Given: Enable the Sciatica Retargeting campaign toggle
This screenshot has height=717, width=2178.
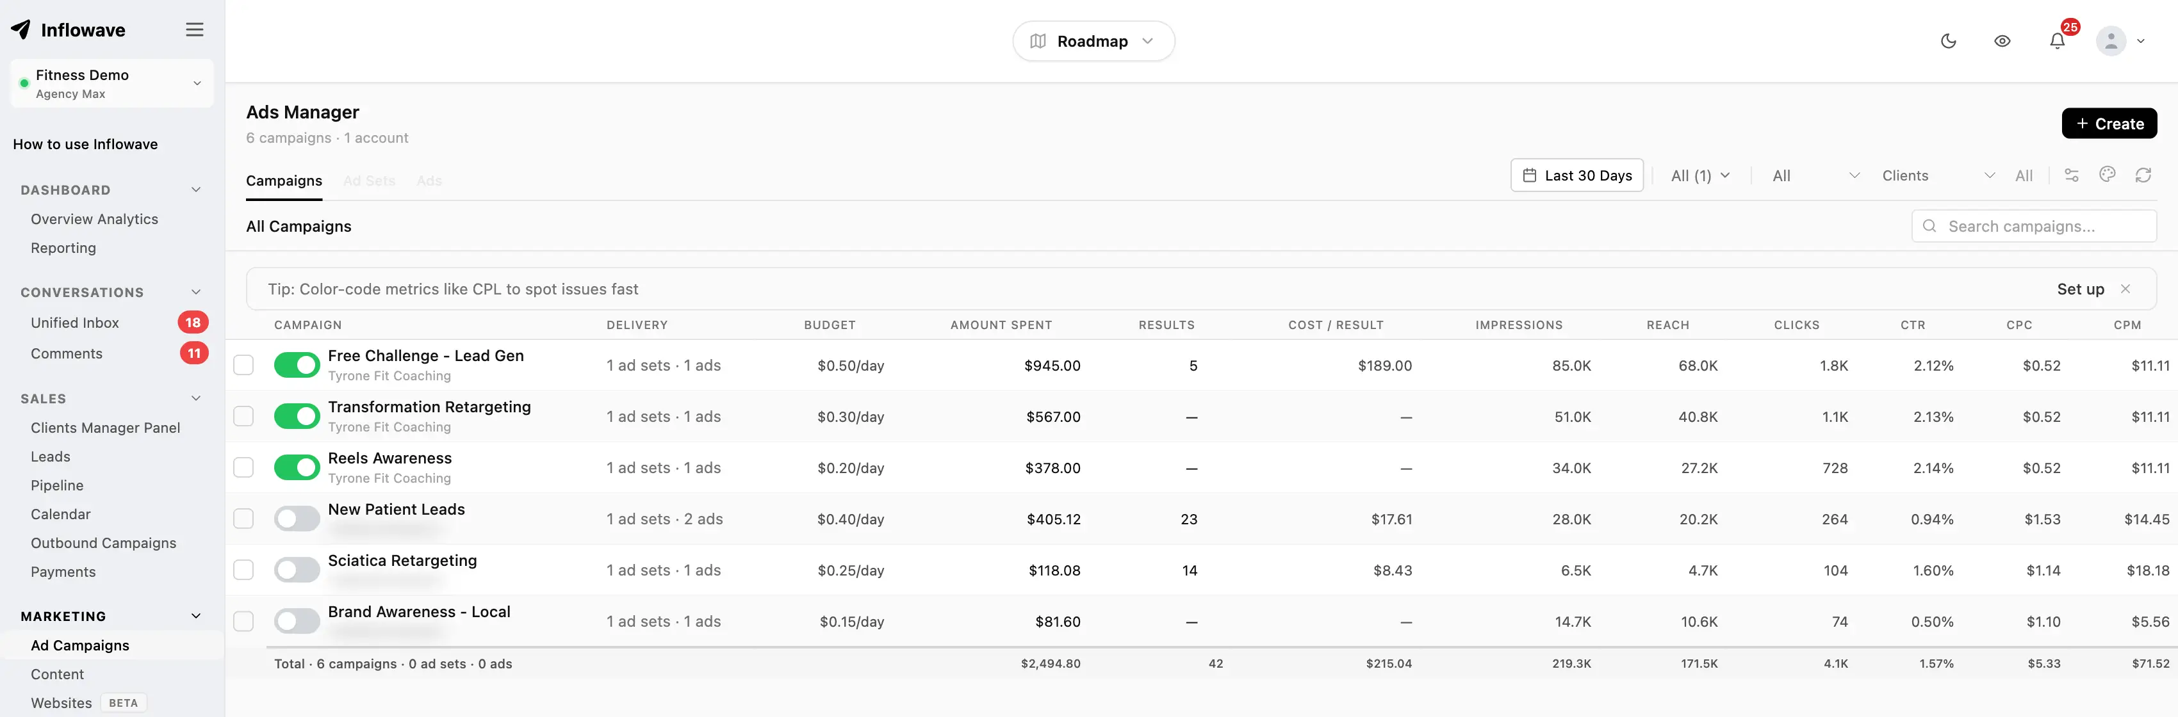Looking at the screenshot, I should click(297, 570).
